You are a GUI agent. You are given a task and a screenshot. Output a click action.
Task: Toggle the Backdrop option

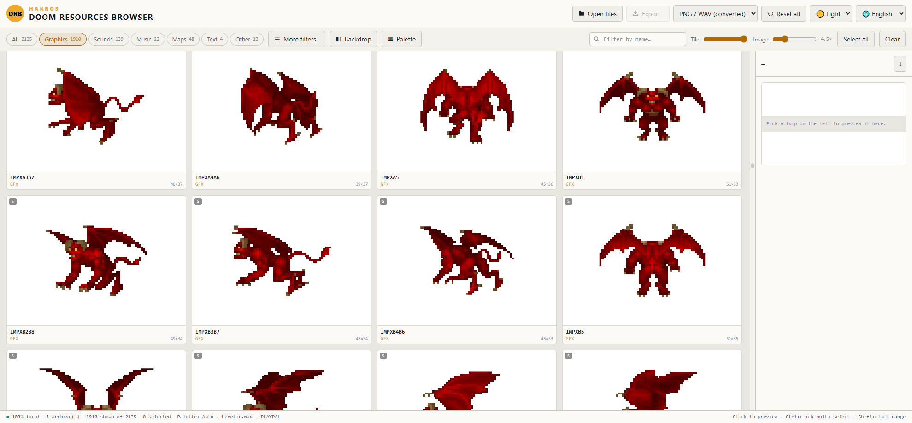click(x=353, y=39)
